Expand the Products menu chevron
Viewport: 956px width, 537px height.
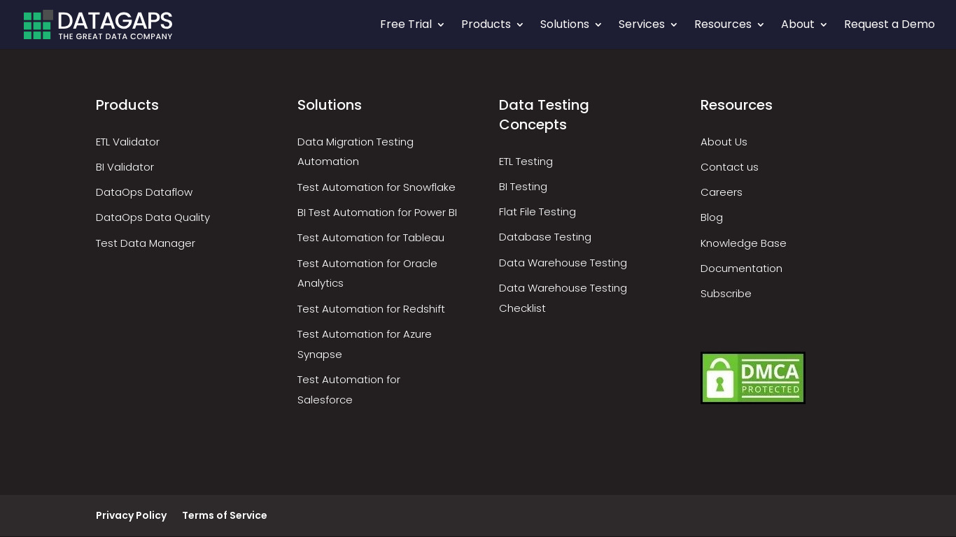click(520, 25)
